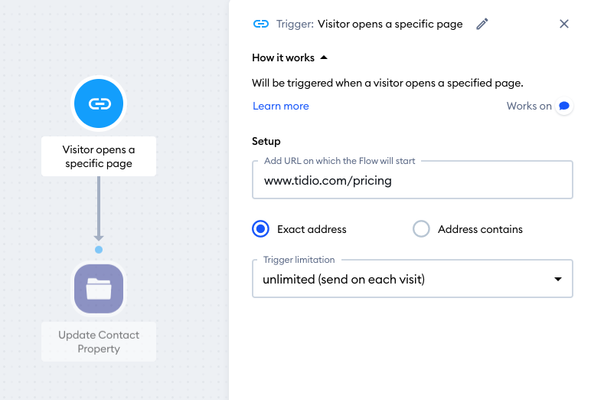Click the Address contains label text
This screenshot has height=400, width=591.
coord(480,229)
